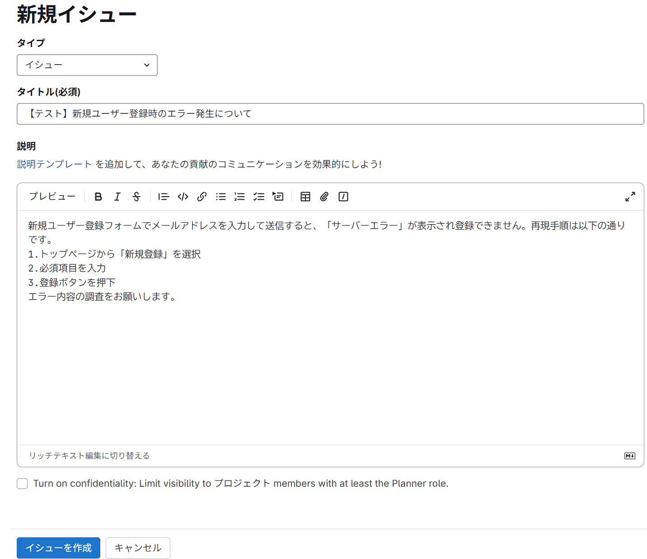Click the confidentiality label text
This screenshot has width=647, height=559.
tap(241, 484)
